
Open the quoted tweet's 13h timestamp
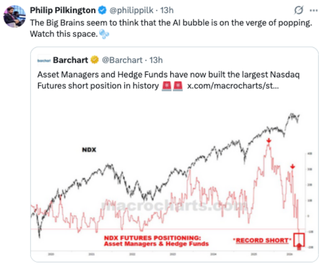[x=156, y=60]
